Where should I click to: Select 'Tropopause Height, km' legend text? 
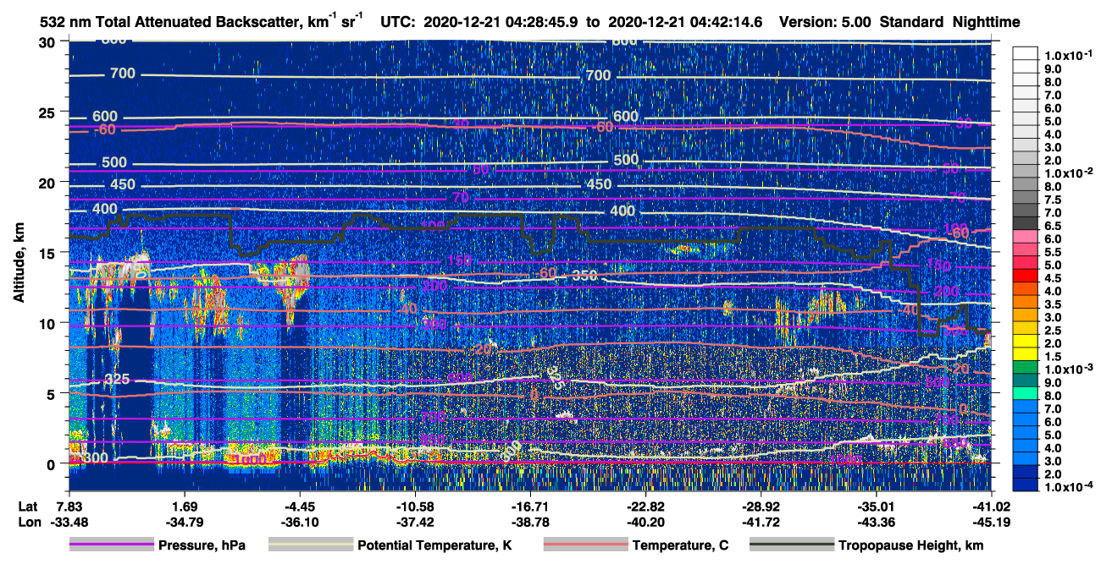(x=911, y=545)
